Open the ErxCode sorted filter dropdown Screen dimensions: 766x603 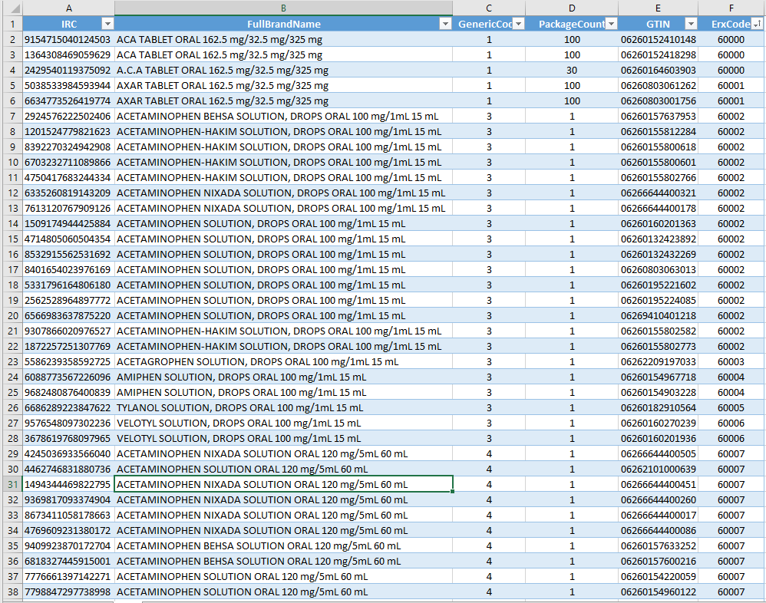pyautogui.click(x=757, y=24)
